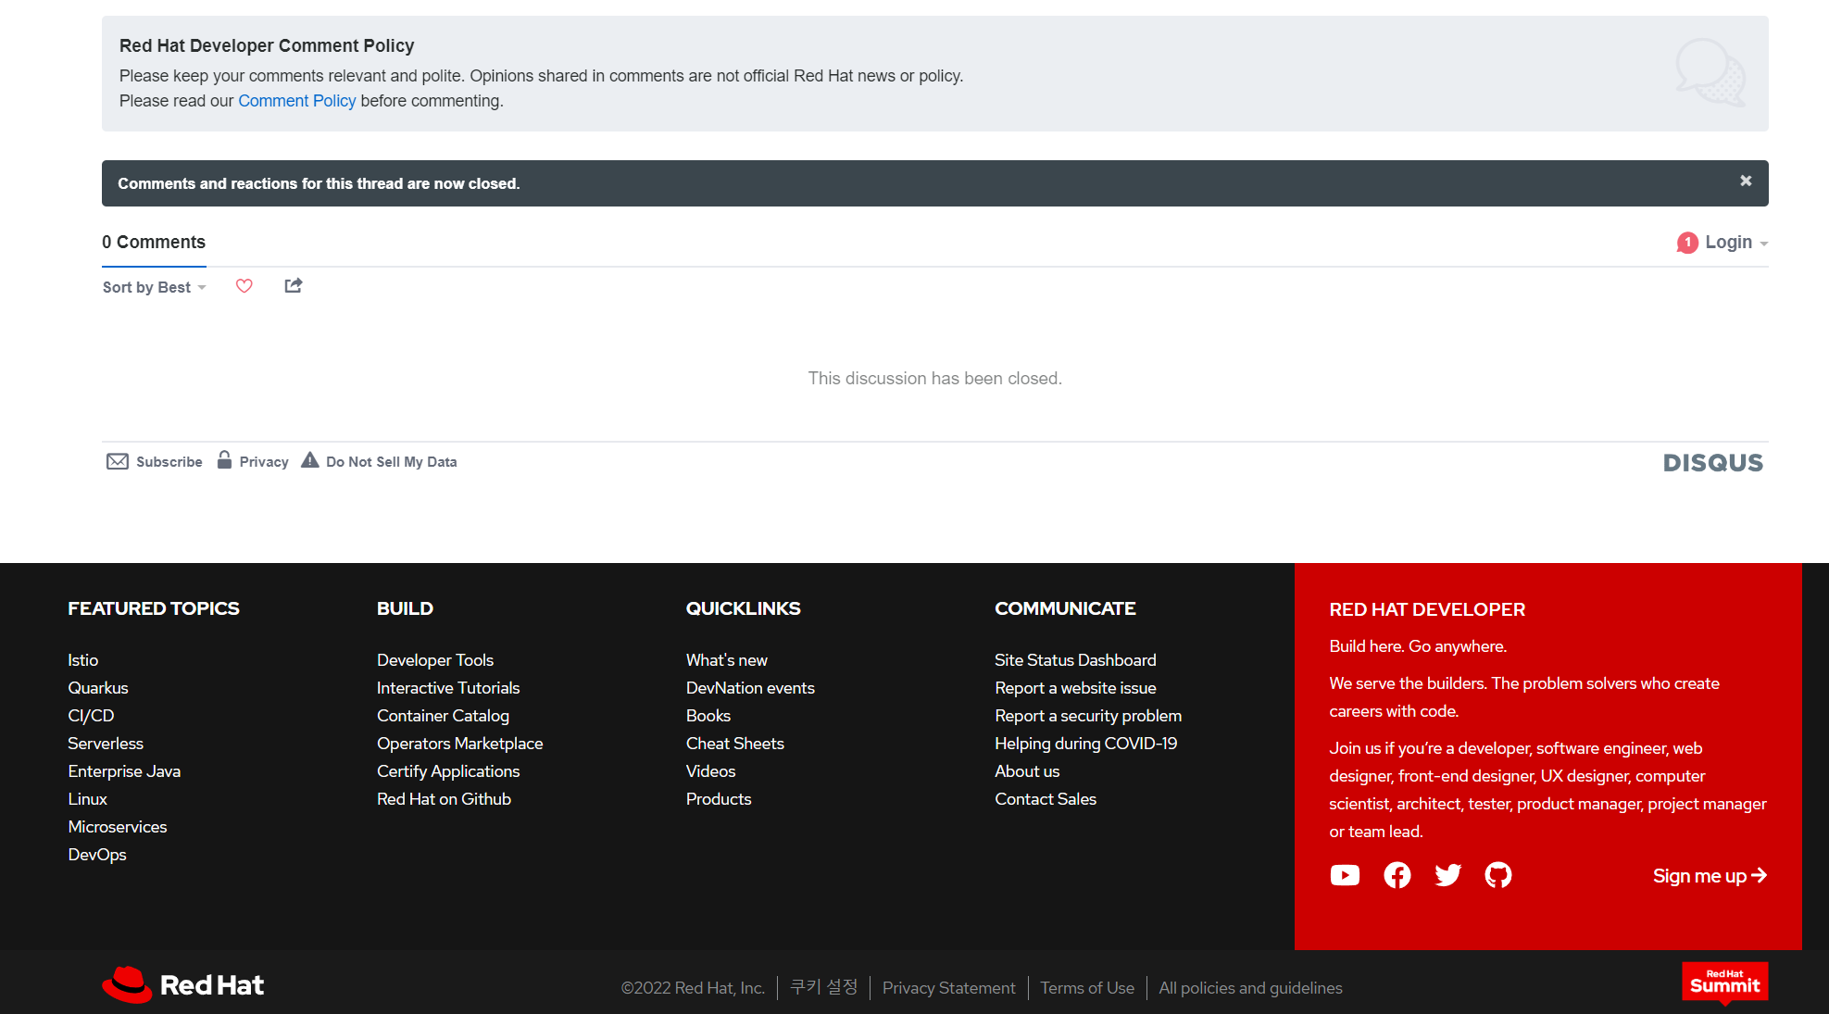Dismiss the comments closed banner
This screenshot has width=1829, height=1014.
(1746, 182)
